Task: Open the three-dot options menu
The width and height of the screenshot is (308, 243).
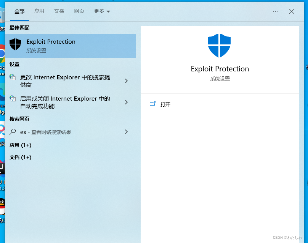Action: coord(275,11)
